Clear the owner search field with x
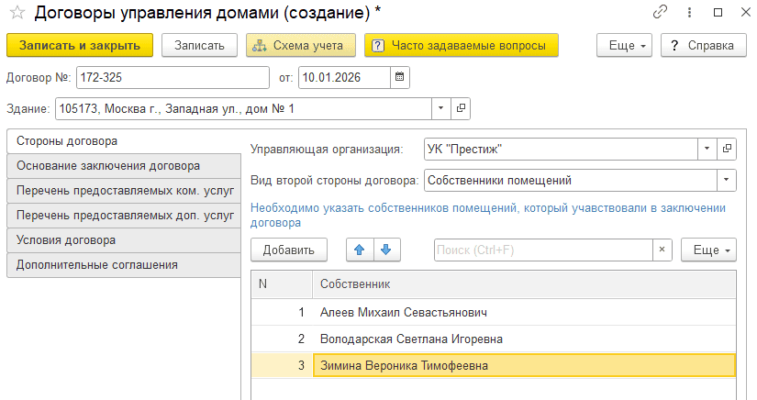757x400 pixels. [x=662, y=250]
